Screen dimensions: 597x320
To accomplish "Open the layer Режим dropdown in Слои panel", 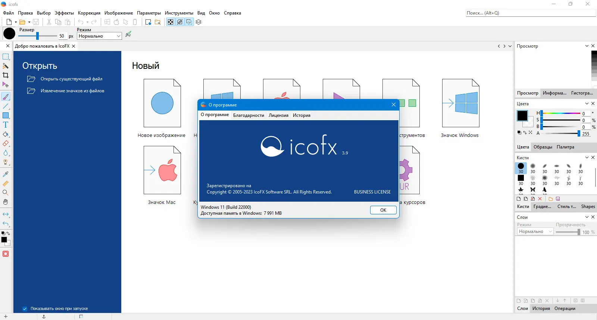I will (x=535, y=231).
